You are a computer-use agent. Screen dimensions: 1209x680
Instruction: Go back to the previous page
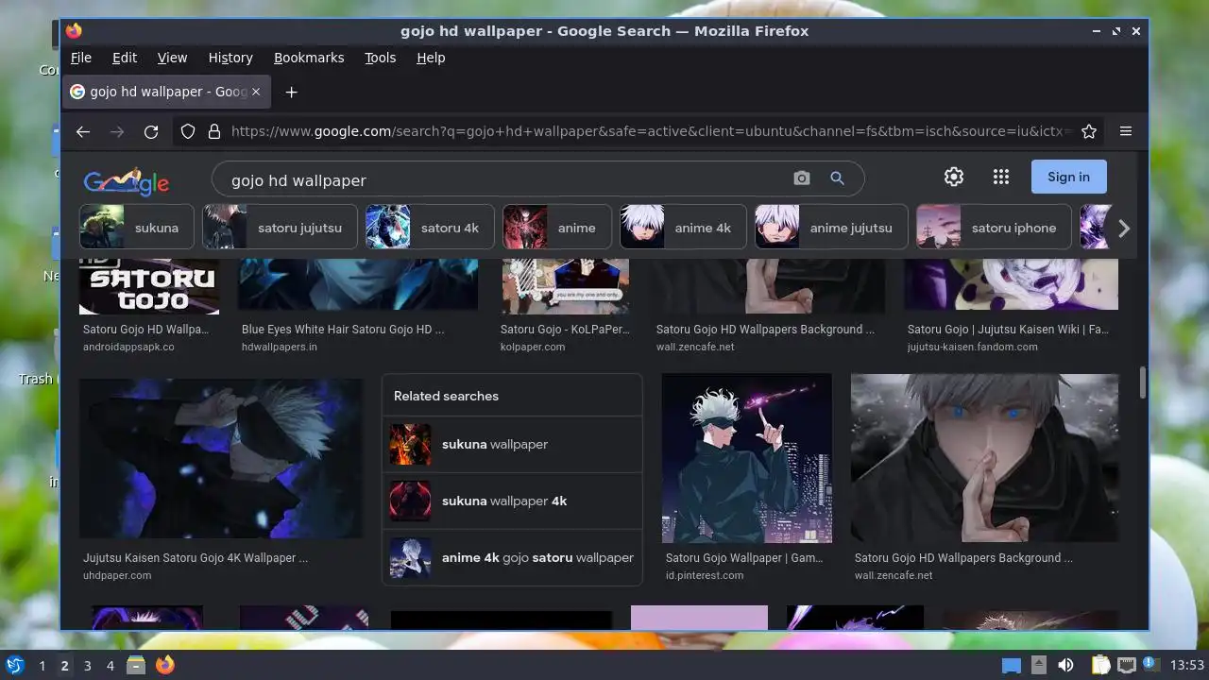click(83, 132)
